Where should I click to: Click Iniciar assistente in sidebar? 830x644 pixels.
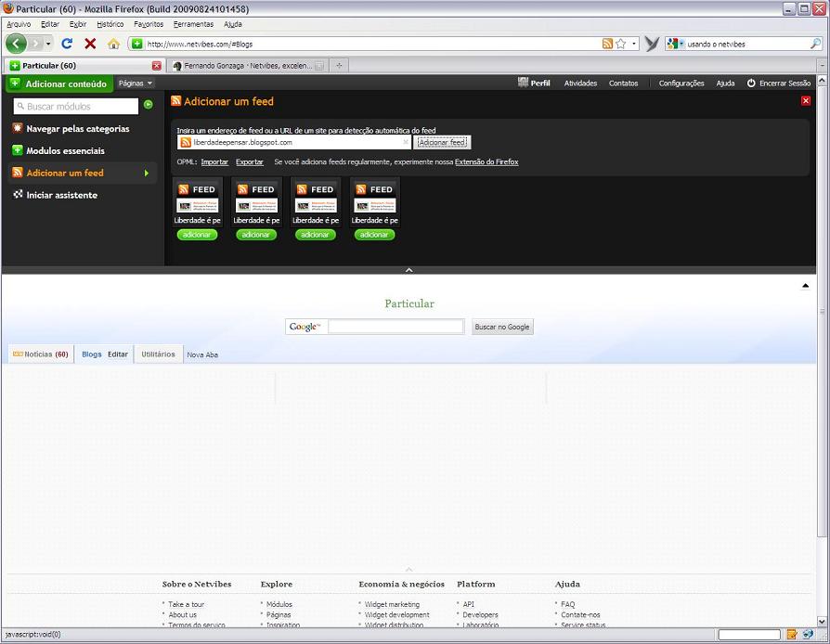click(x=61, y=195)
